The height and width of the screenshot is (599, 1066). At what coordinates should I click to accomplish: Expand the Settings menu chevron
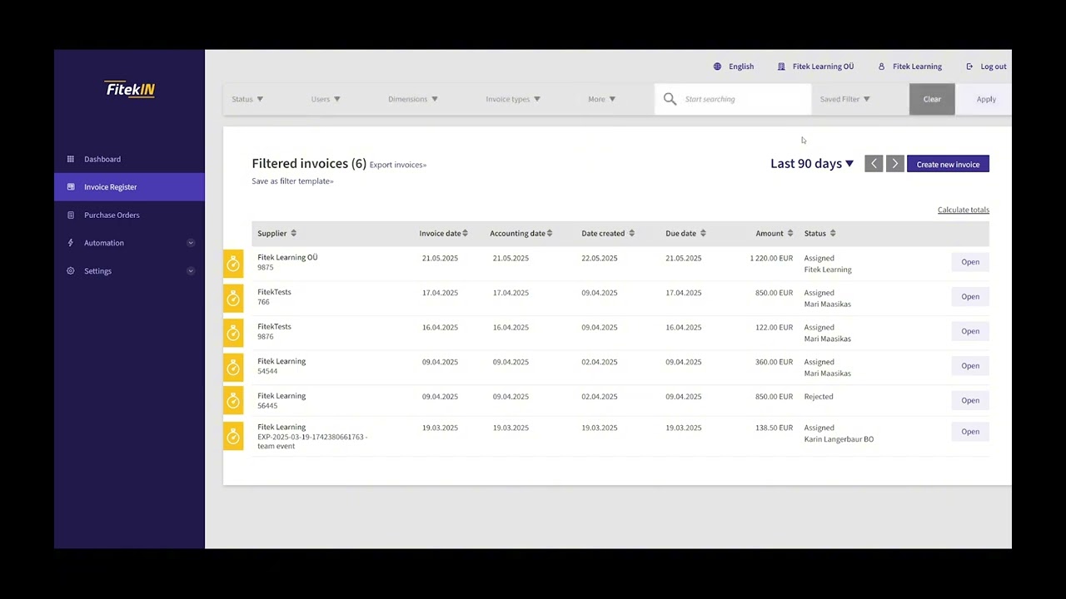(191, 271)
